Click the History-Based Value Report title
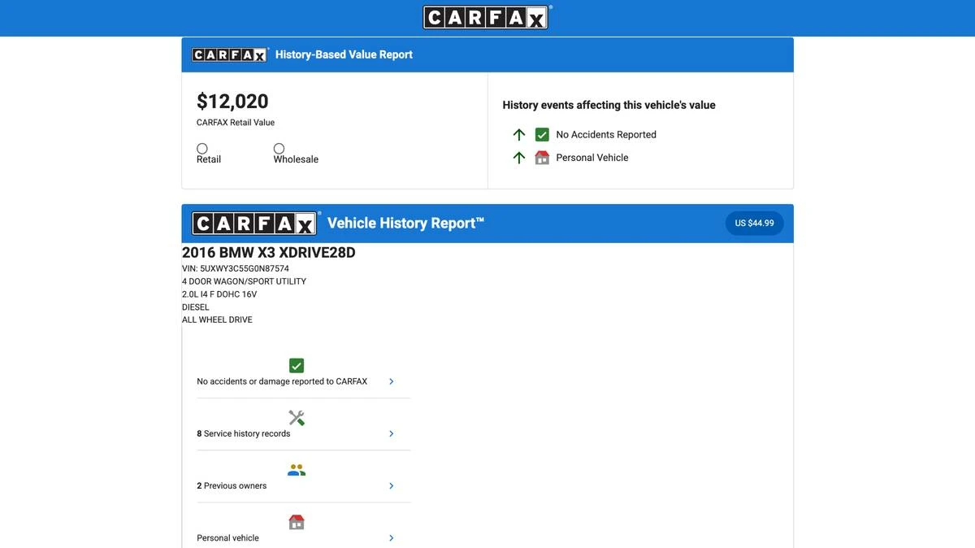 (x=344, y=54)
